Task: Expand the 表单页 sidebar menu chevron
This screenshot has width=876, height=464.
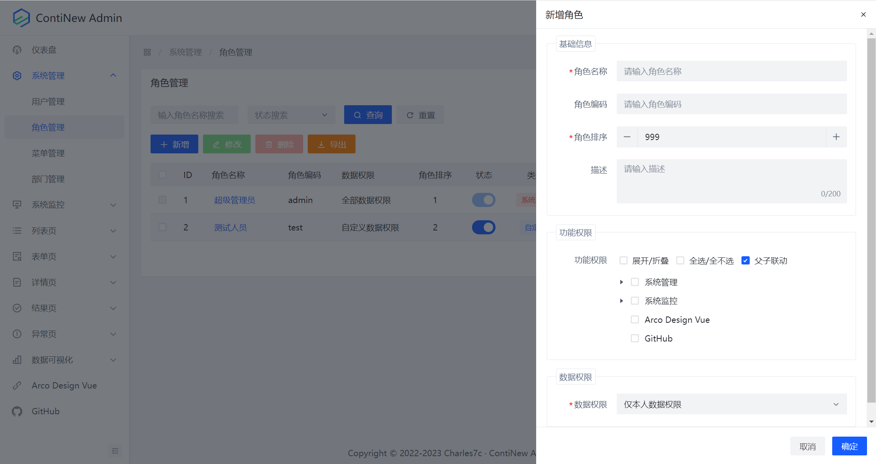Action: pos(113,256)
